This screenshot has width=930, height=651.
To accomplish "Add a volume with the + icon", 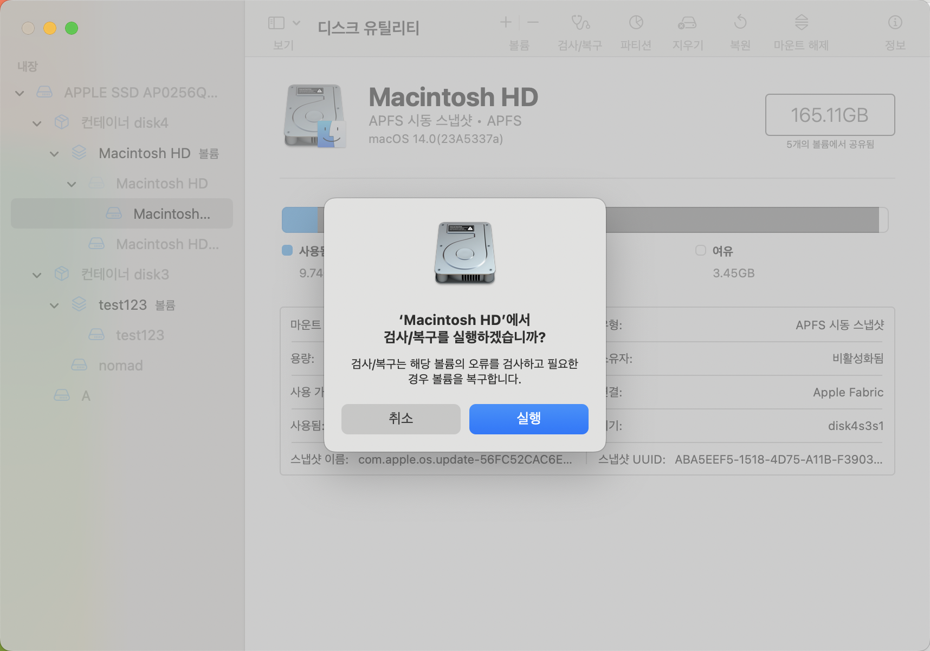I will (x=505, y=22).
